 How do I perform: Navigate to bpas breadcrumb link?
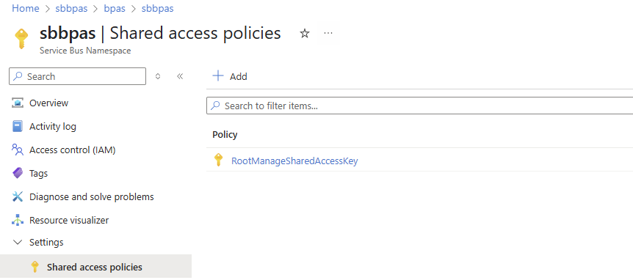(115, 9)
